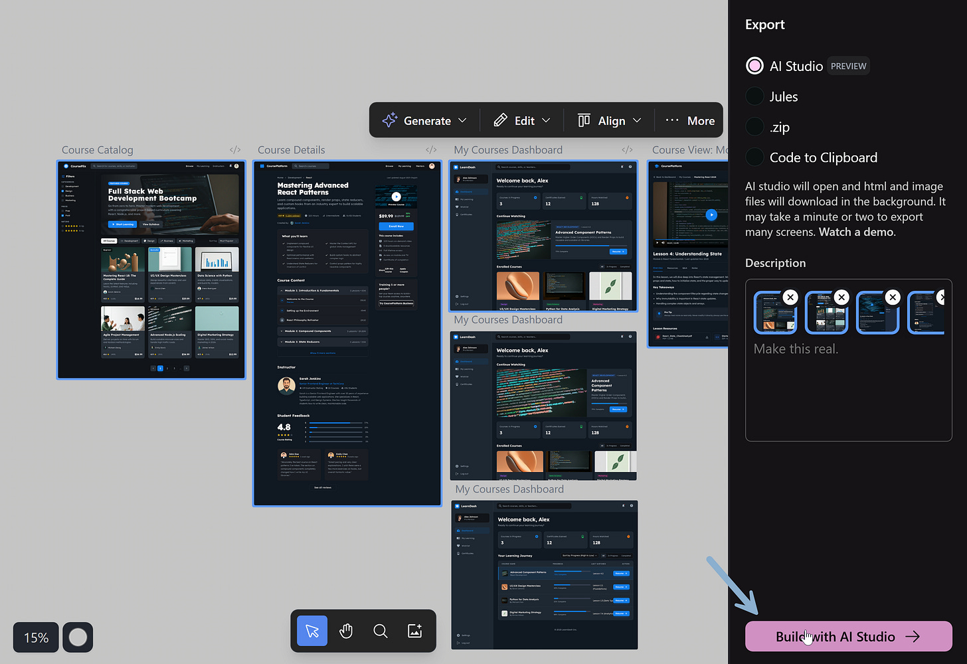Select Code to Clipboard export
Screen dimensions: 967x664
[x=754, y=157]
